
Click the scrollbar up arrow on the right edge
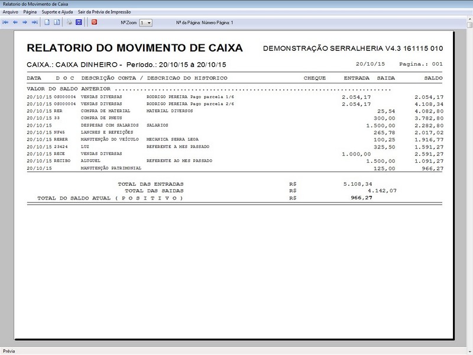469,19
